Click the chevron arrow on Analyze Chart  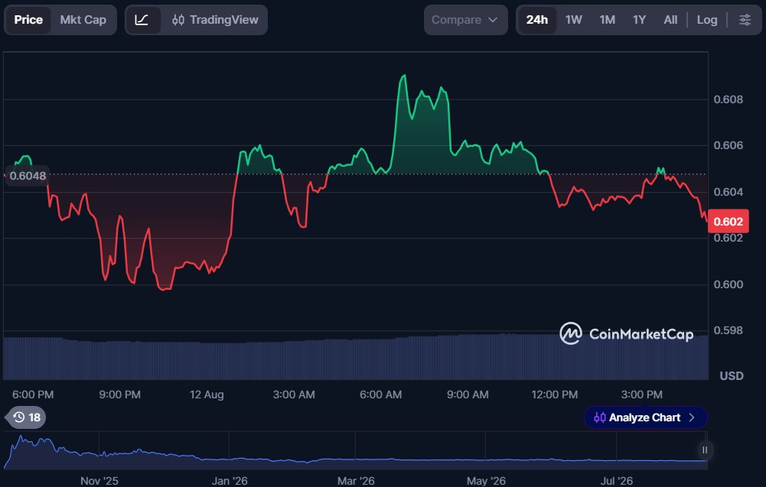pyautogui.click(x=692, y=417)
